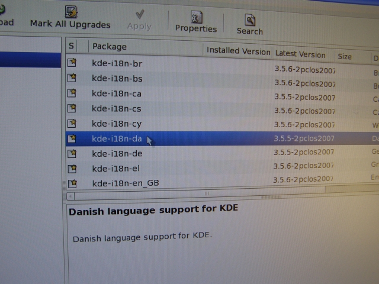Select the kde-i18n-ca package row

tap(223, 94)
